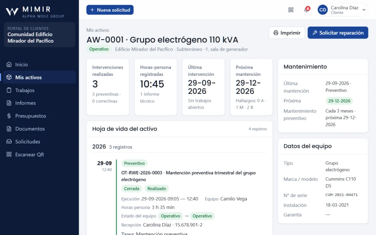Open Trabajos section
376x235 pixels.
(39, 90)
